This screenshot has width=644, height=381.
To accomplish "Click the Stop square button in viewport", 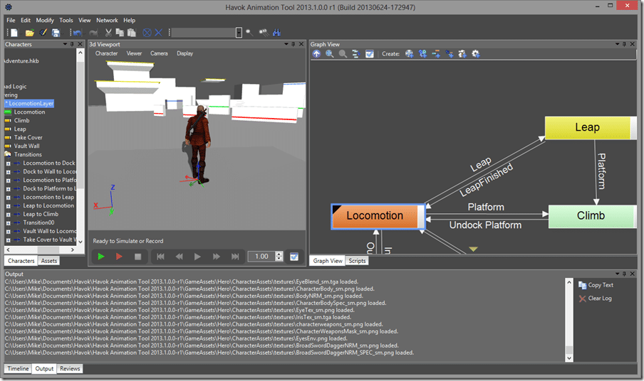I will [x=138, y=257].
